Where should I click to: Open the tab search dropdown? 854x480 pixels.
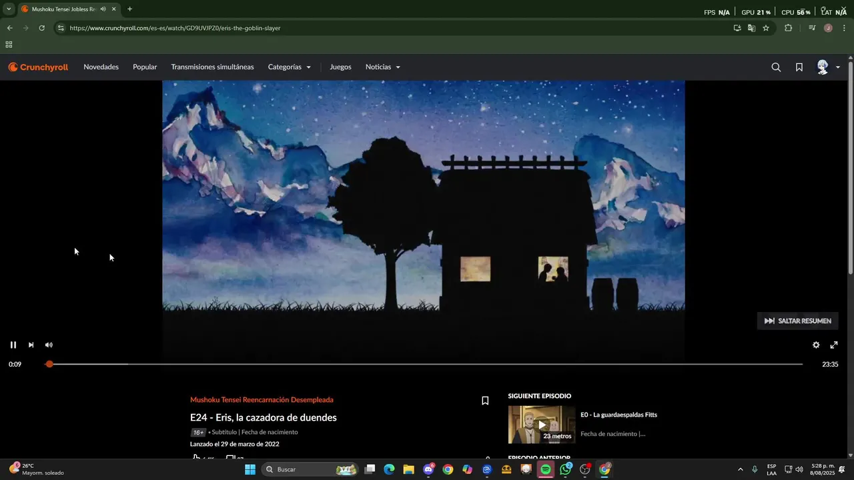[x=9, y=9]
